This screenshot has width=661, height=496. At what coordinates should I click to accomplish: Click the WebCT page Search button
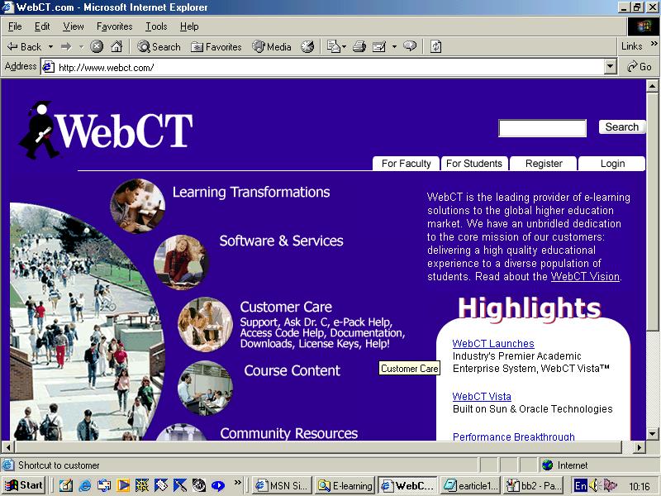coord(622,127)
